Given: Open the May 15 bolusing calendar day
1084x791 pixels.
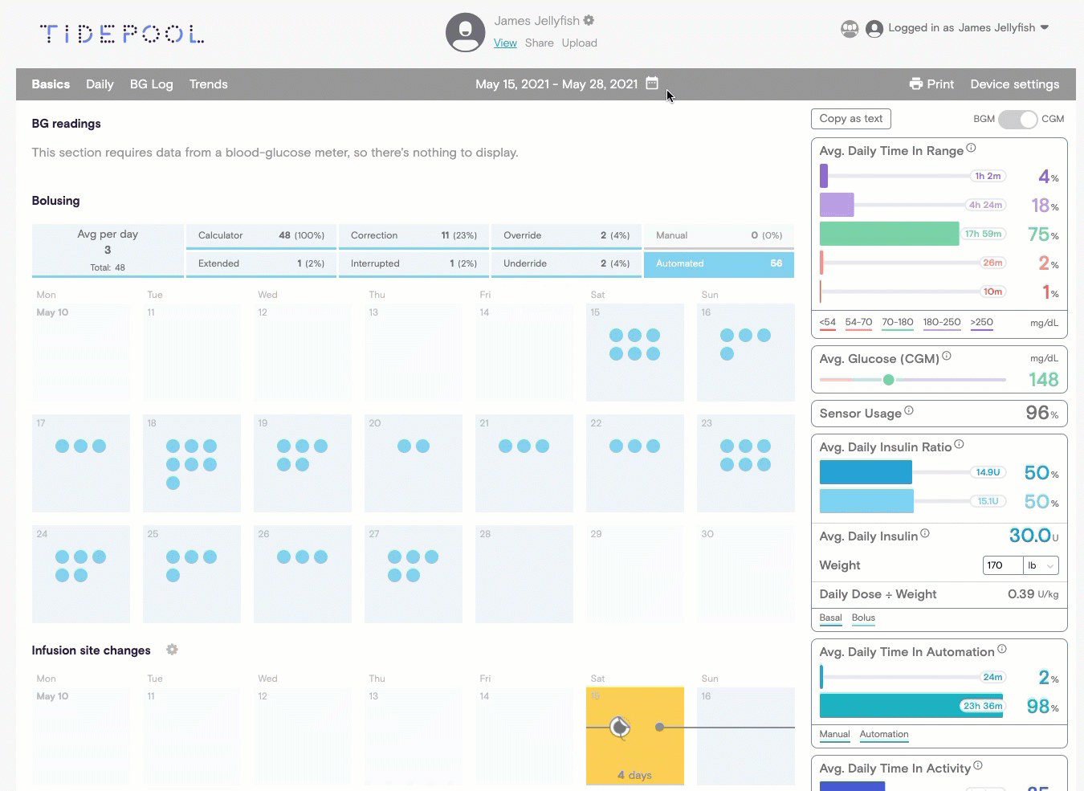Looking at the screenshot, I should (x=635, y=353).
